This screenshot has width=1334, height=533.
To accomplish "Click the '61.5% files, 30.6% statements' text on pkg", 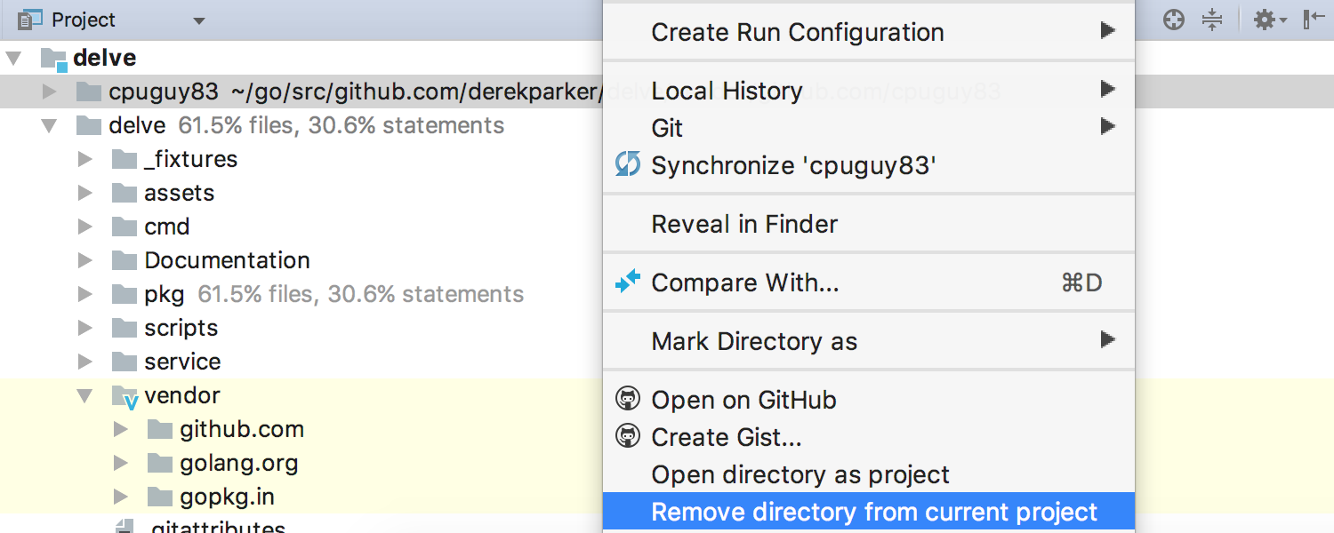I will (x=360, y=295).
